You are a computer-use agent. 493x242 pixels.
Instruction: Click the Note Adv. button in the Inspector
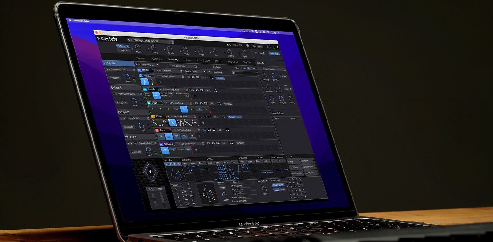coord(283,76)
